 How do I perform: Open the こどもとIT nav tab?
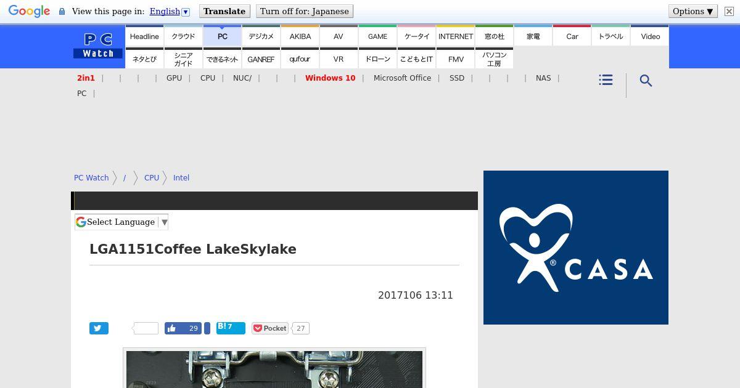pyautogui.click(x=416, y=59)
